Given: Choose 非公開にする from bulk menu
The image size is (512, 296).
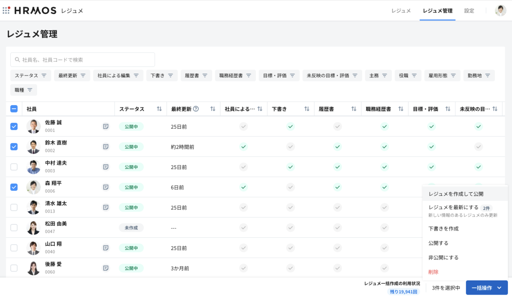Looking at the screenshot, I should pyautogui.click(x=443, y=257).
